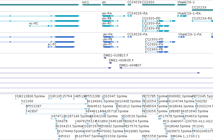The height and width of the screenshot is (140, 213).
Task: Click the RE09254.5prime EST label
Action: (x=136, y=121)
